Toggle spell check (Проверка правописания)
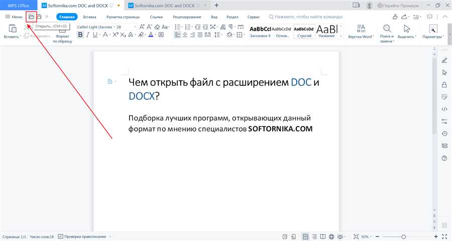 (x=82, y=236)
